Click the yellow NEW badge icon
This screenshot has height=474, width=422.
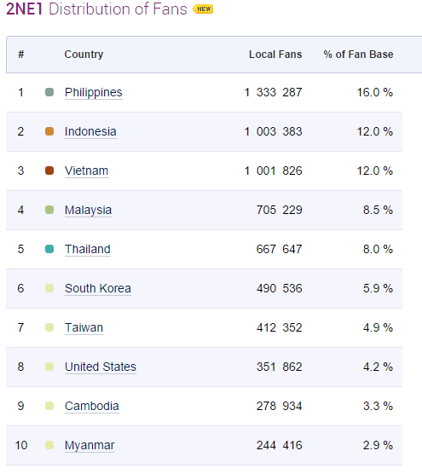point(203,9)
